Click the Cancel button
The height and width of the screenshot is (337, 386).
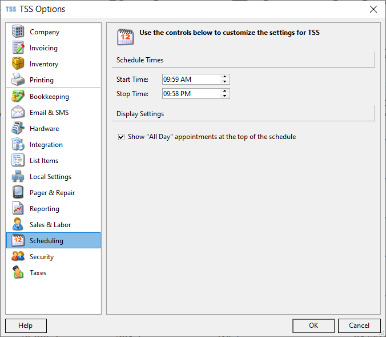(x=359, y=326)
